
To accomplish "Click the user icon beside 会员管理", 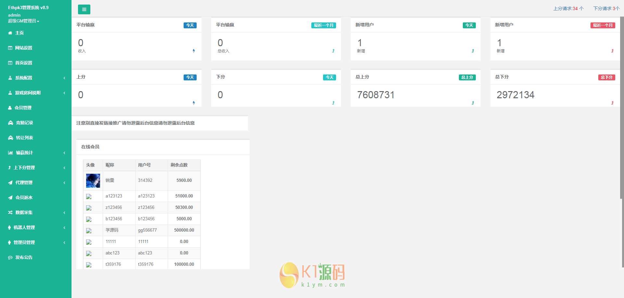I will (10, 108).
